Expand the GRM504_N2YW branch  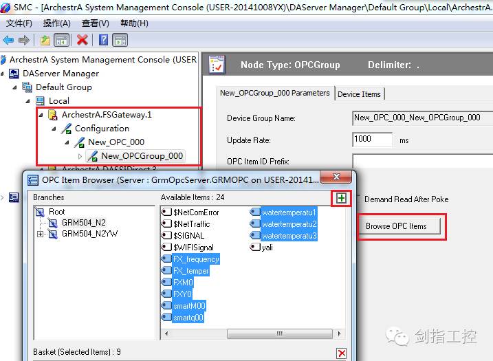pyautogui.click(x=40, y=234)
